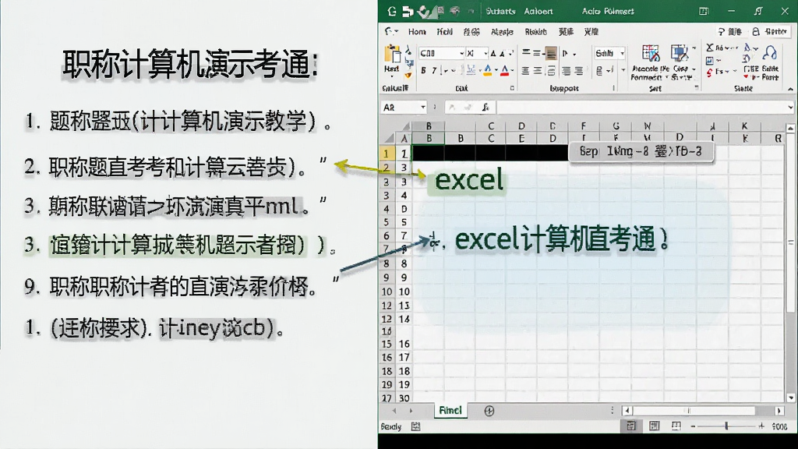Toggle macro recording icon beside Ready status
This screenshot has width=798, height=449.
(x=416, y=426)
